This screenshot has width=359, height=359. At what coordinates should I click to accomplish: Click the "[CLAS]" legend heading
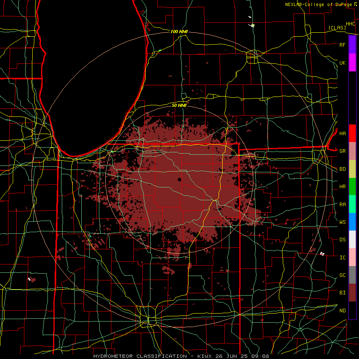point(337,28)
